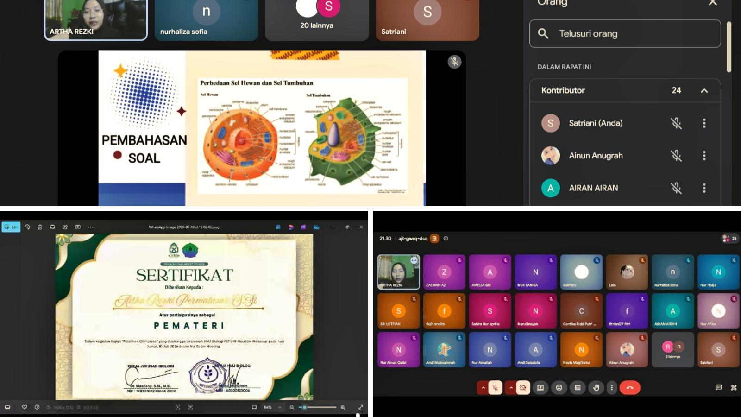Toggle the muted microphone button
The width and height of the screenshot is (741, 417).
click(495, 388)
